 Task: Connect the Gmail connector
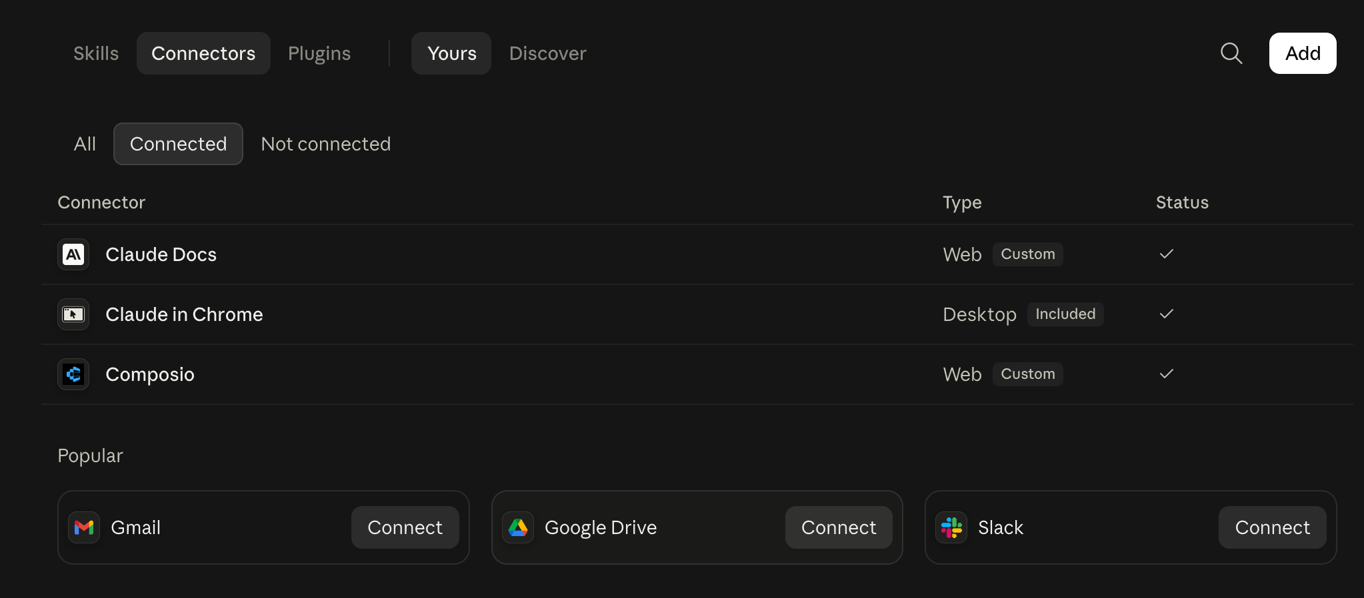[x=405, y=527]
